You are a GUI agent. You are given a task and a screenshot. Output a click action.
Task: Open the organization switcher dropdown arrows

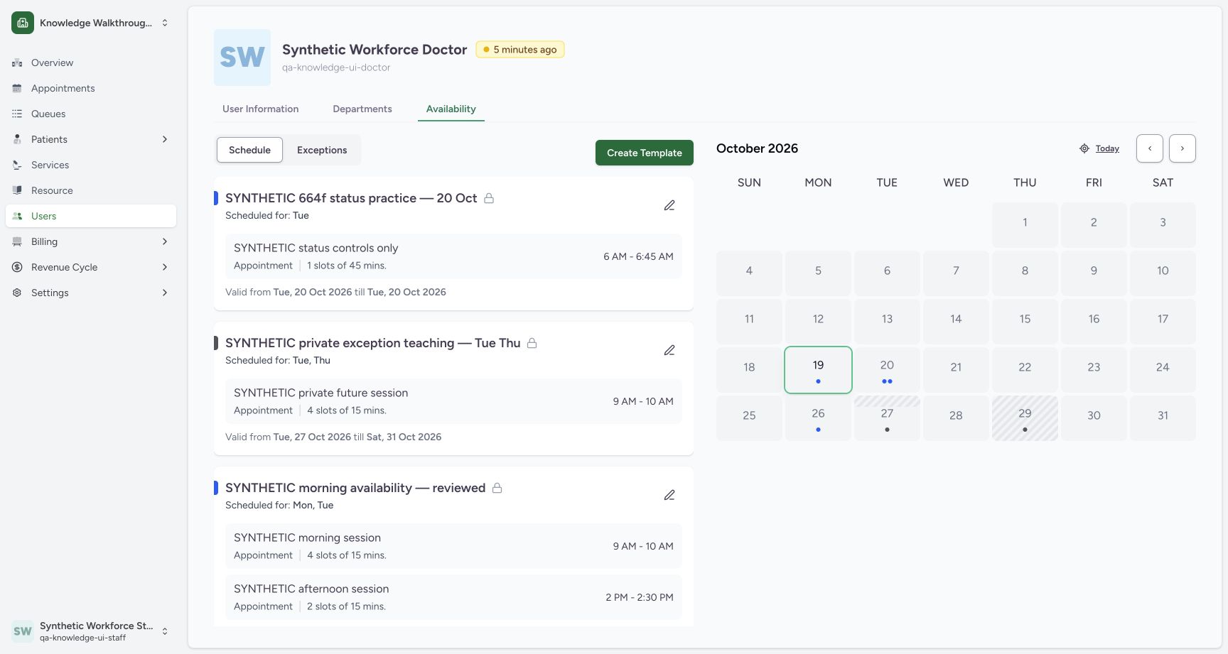tap(165, 23)
